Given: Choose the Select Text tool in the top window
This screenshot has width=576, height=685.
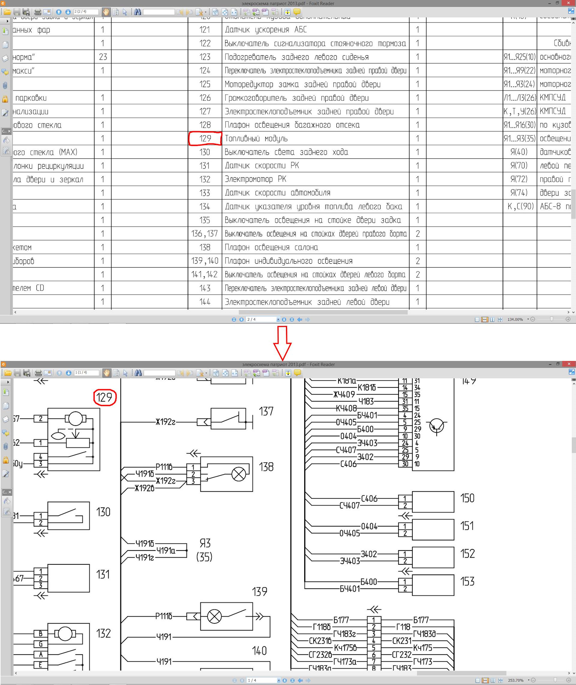Looking at the screenshot, I should [x=116, y=12].
